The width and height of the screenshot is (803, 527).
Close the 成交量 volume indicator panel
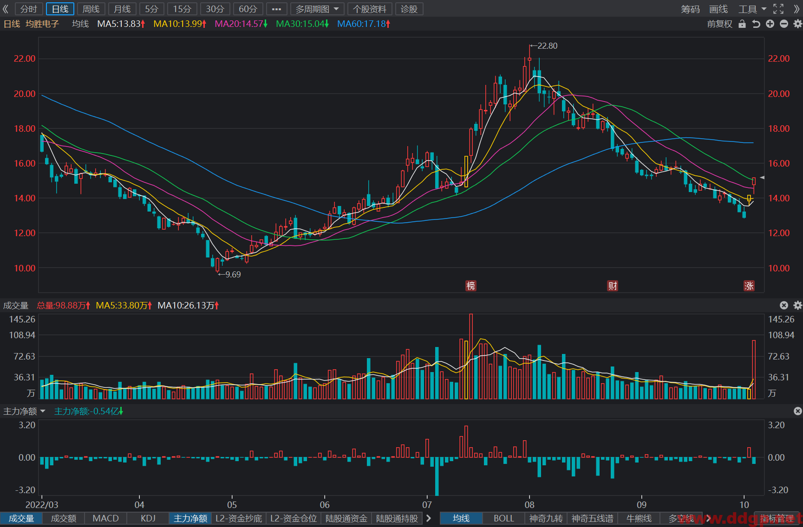click(784, 305)
